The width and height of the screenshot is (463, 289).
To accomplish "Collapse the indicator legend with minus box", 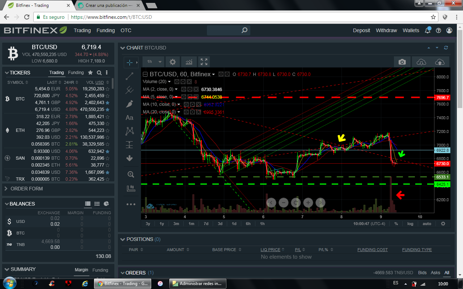I will tap(145, 74).
